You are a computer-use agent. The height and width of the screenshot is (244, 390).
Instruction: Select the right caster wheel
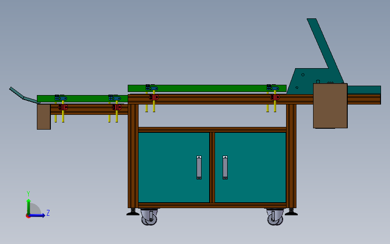click(x=275, y=217)
